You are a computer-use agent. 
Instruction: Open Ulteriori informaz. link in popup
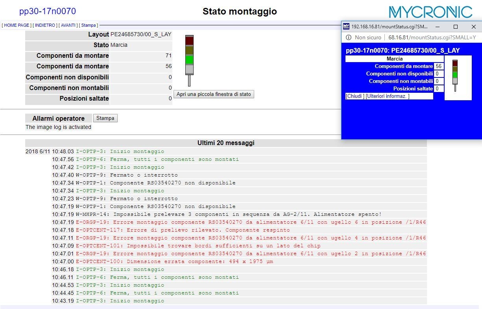tap(388, 96)
